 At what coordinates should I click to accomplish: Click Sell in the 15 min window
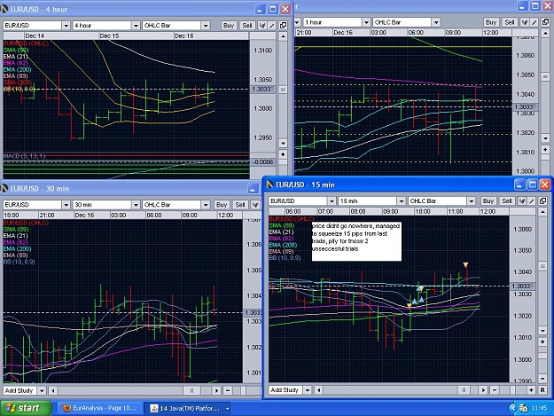tap(507, 201)
